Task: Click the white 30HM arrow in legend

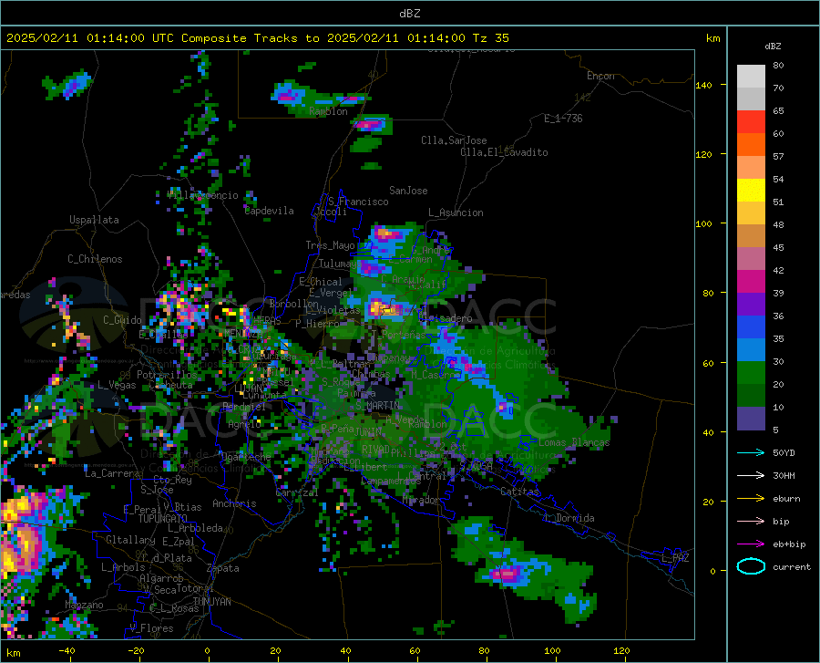Action: coord(751,476)
